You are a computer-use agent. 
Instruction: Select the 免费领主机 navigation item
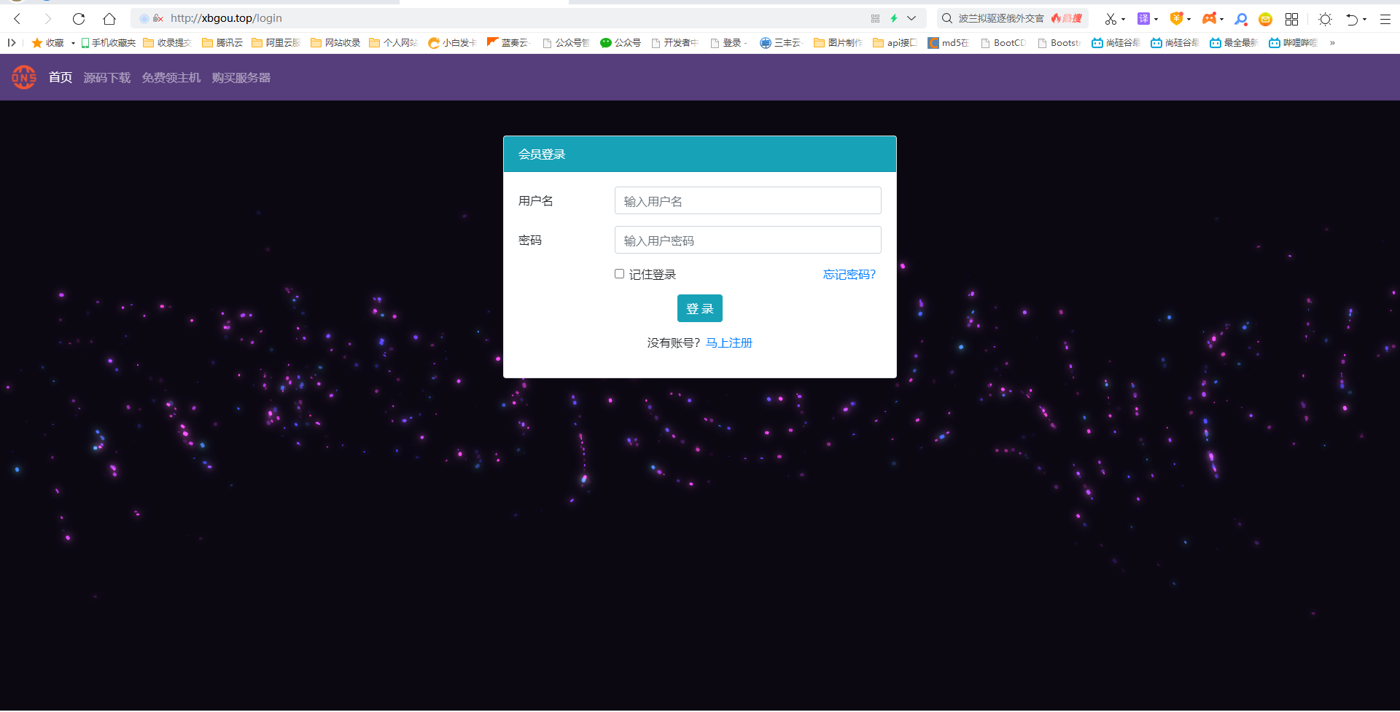tap(171, 78)
